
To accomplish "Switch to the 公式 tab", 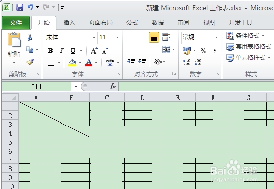I will pos(132,22).
